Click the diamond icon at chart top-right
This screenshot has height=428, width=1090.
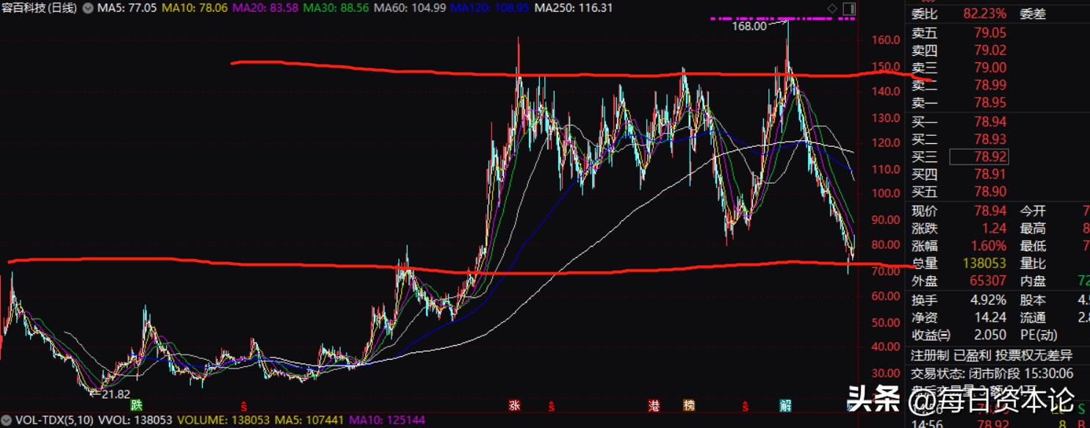[x=832, y=8]
